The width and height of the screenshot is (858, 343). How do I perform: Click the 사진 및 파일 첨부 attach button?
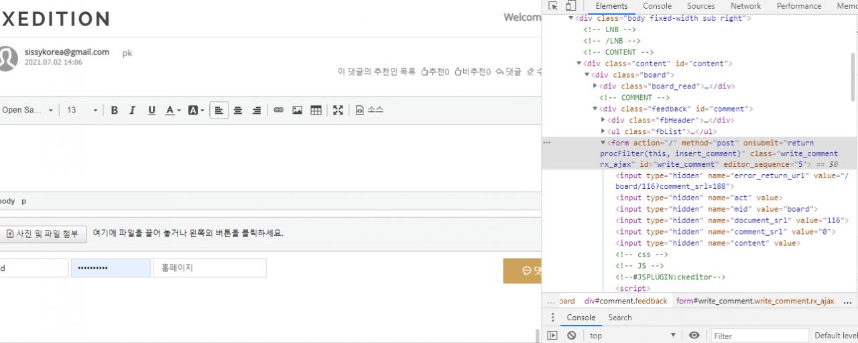(x=42, y=234)
